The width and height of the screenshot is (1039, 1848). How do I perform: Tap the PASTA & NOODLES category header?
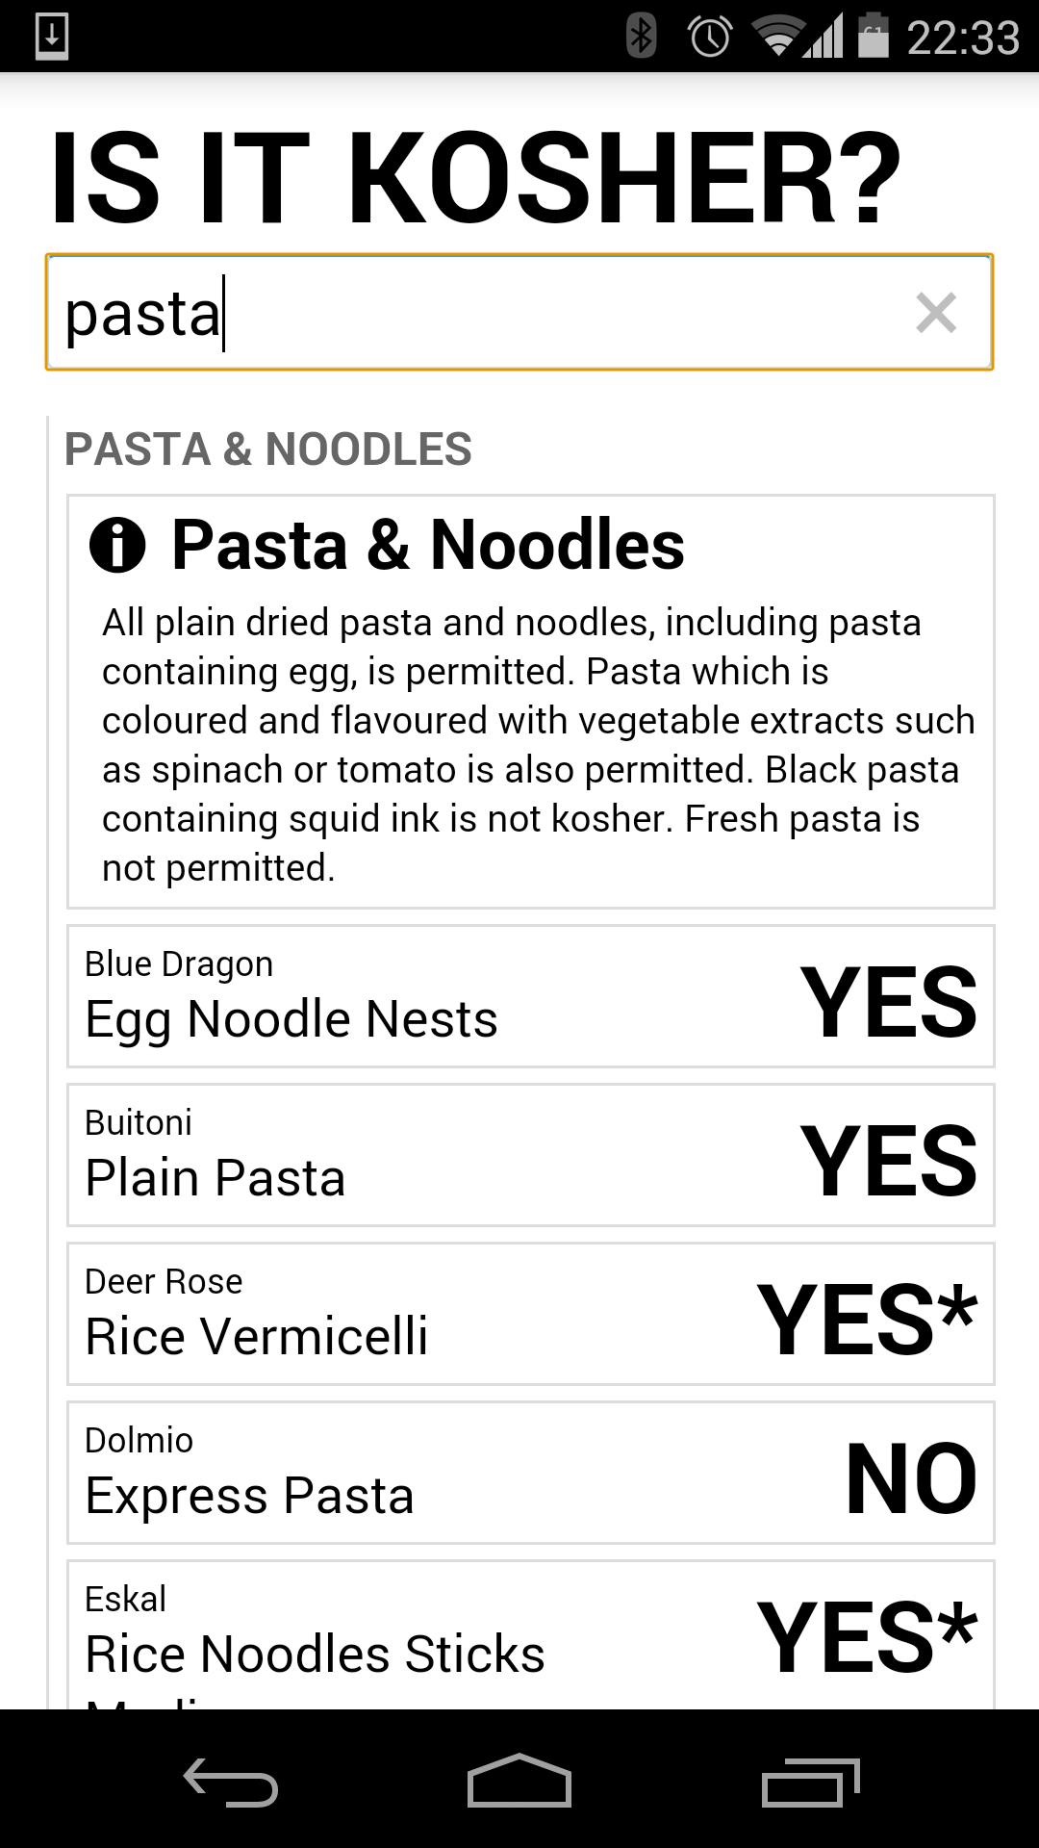pyautogui.click(x=268, y=449)
